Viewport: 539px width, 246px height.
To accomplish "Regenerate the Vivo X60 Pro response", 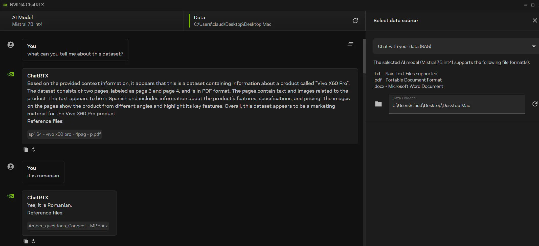I will point(33,150).
